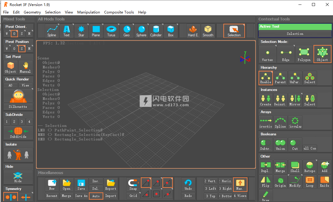Open the Edit menu

pyautogui.click(x=16, y=12)
